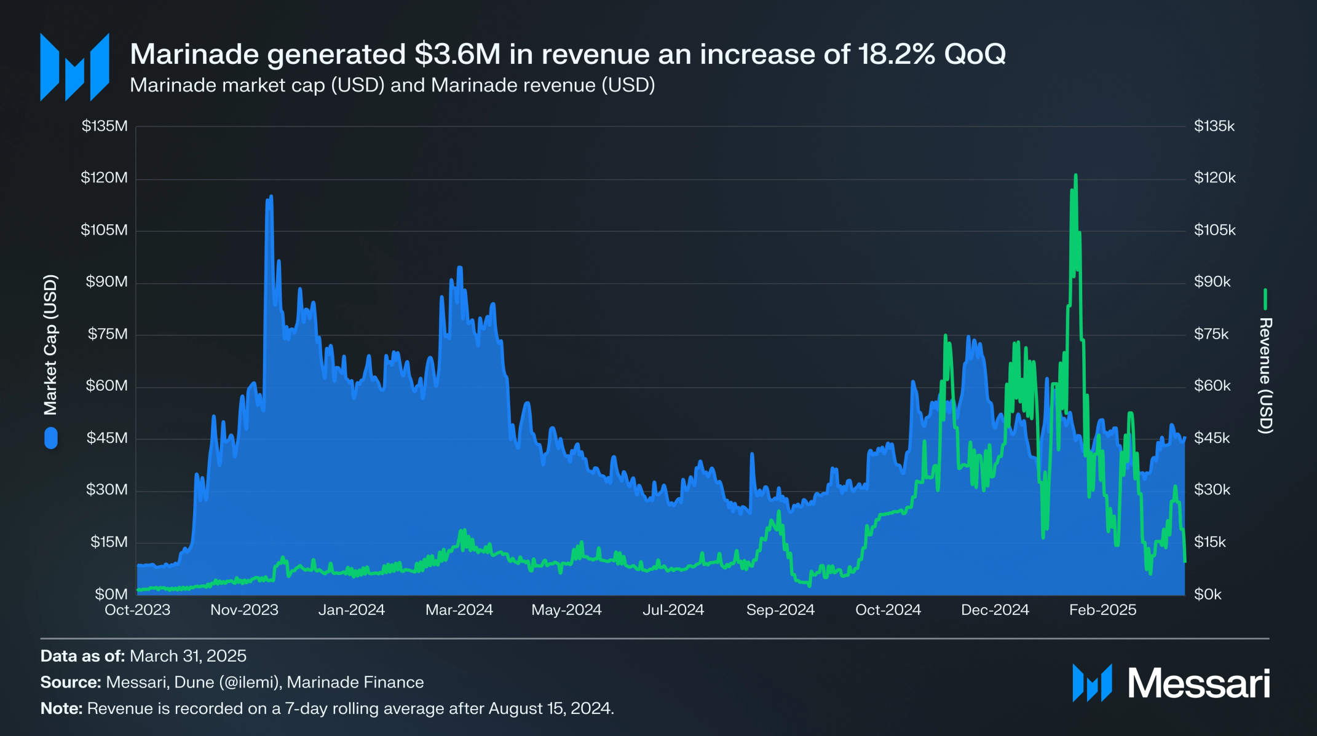Click the Source line mentioning Dune (@ilemi)
1317x736 pixels.
coord(232,682)
